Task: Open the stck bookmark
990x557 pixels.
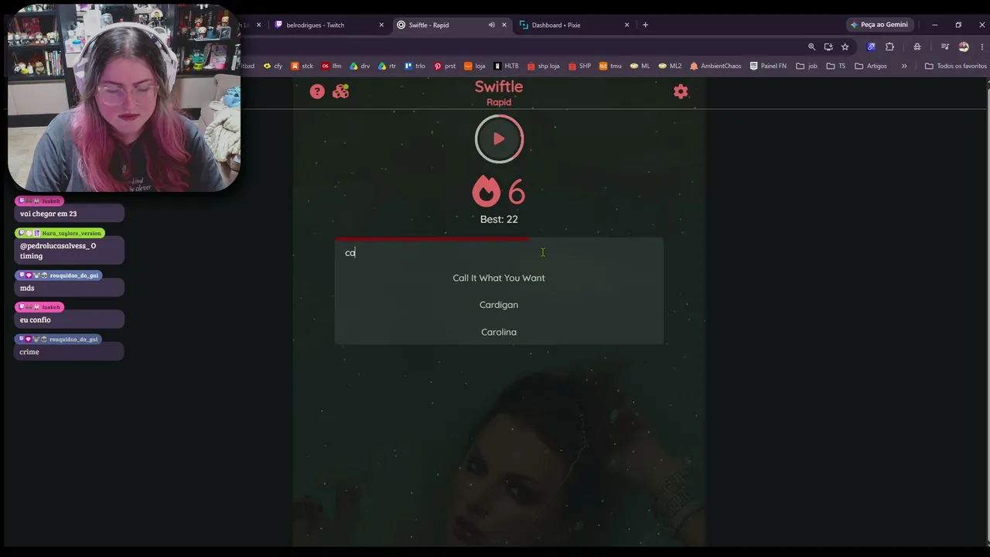Action: (302, 66)
